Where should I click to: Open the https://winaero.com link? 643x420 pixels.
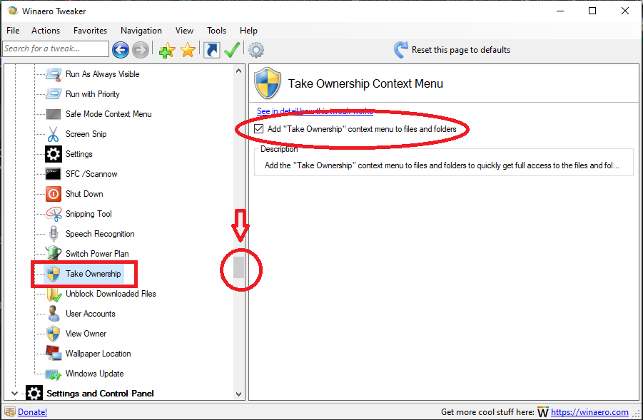pyautogui.click(x=589, y=412)
